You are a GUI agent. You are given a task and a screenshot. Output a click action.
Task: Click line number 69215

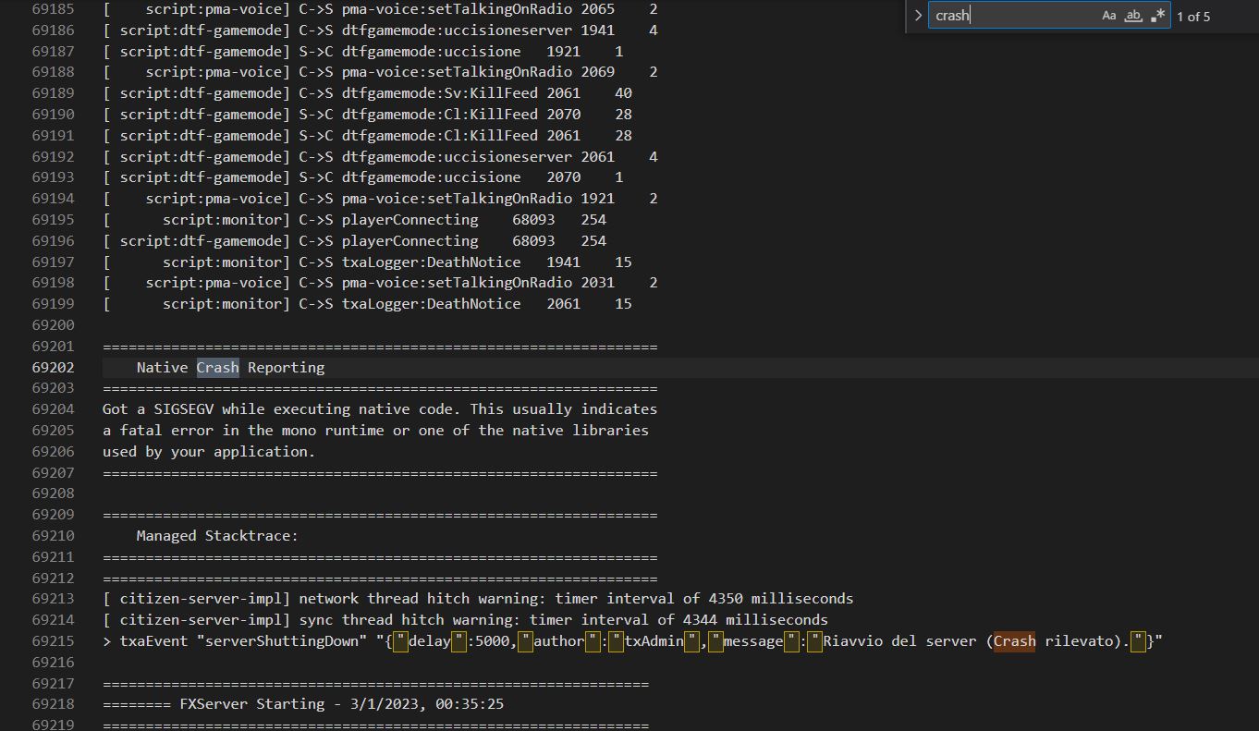tap(53, 640)
